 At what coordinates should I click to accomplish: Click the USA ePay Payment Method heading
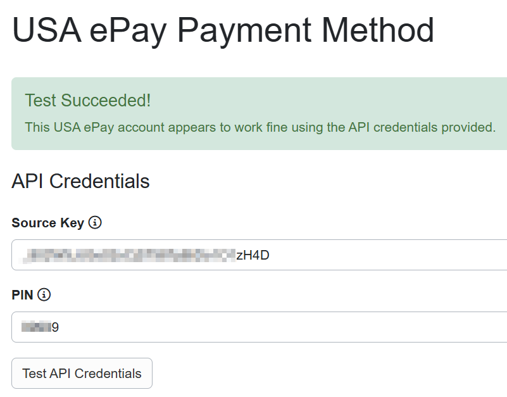pos(223,30)
